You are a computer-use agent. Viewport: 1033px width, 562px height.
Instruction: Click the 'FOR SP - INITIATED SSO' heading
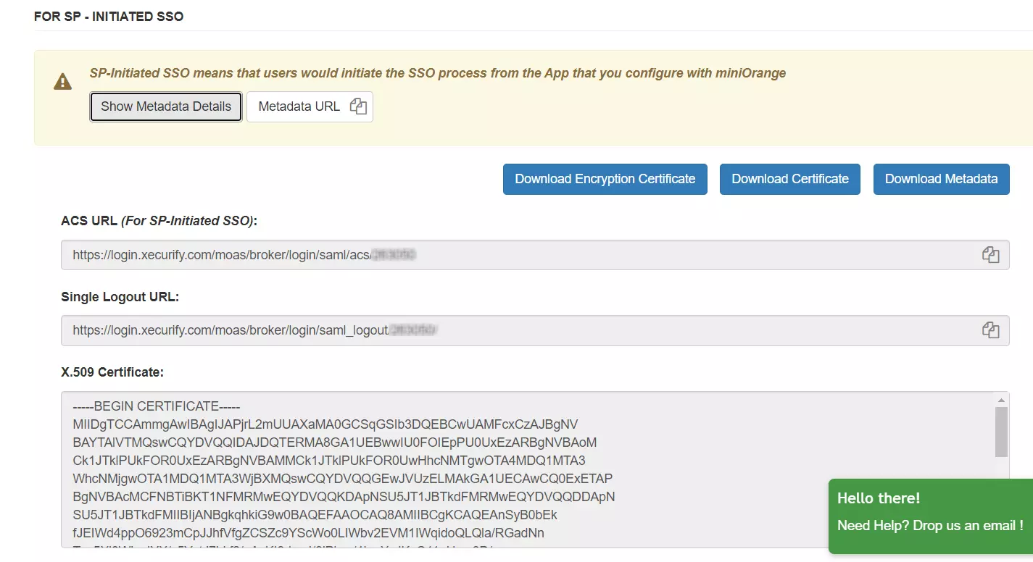tap(109, 16)
